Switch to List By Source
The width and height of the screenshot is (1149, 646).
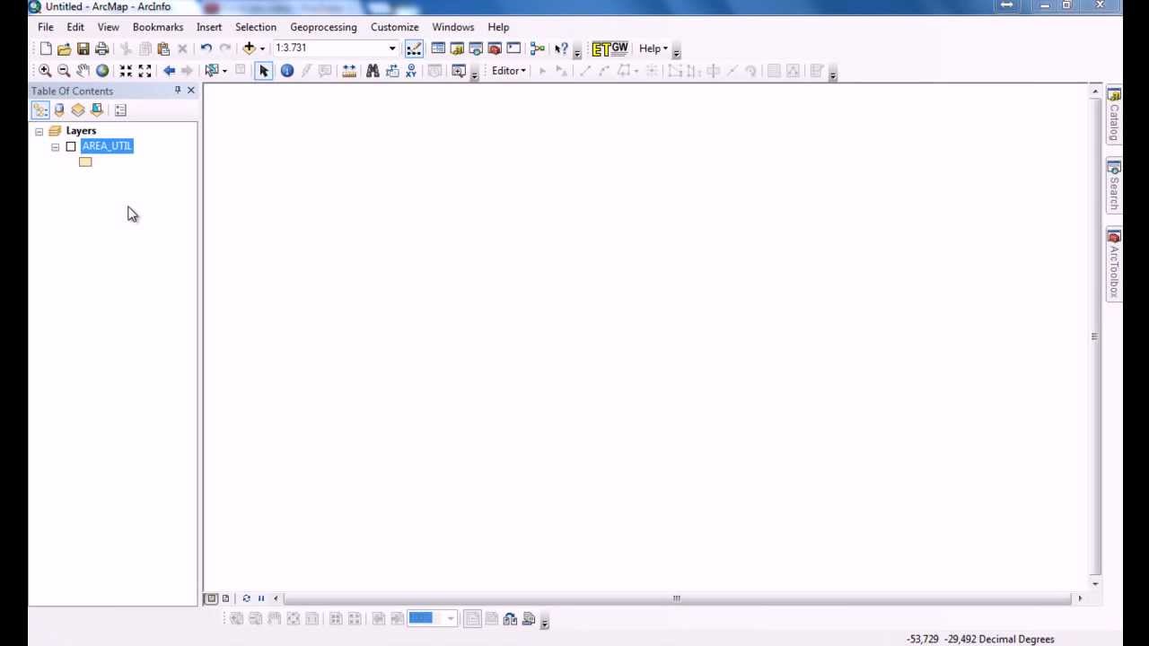click(59, 109)
